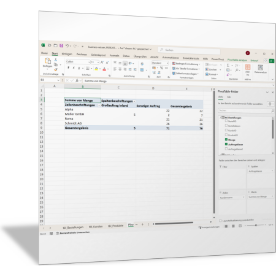Click the decrease font size icon

107,63
